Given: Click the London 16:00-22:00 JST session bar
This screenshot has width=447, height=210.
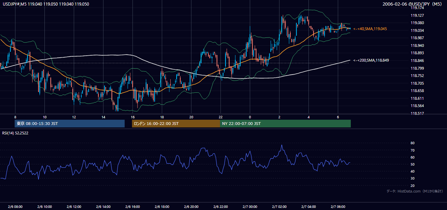Looking at the screenshot, I should (x=176, y=124).
